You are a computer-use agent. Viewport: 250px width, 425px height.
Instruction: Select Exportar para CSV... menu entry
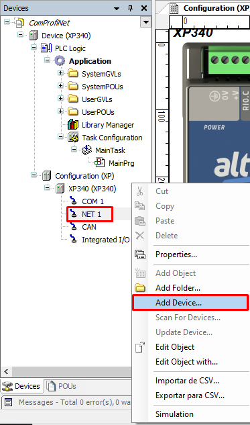[x=190, y=395]
